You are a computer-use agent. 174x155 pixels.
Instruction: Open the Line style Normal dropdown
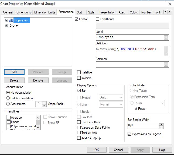[x=111, y=104]
